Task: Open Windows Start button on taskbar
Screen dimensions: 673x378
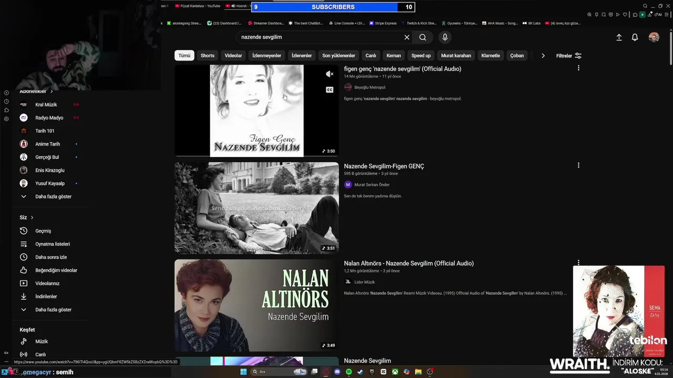Action: click(243, 372)
